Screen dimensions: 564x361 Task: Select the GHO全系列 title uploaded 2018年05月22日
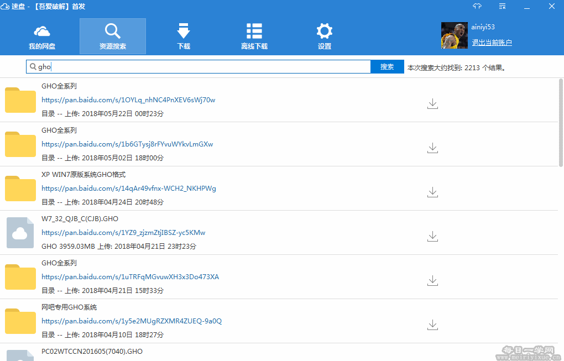pyautogui.click(x=59, y=86)
